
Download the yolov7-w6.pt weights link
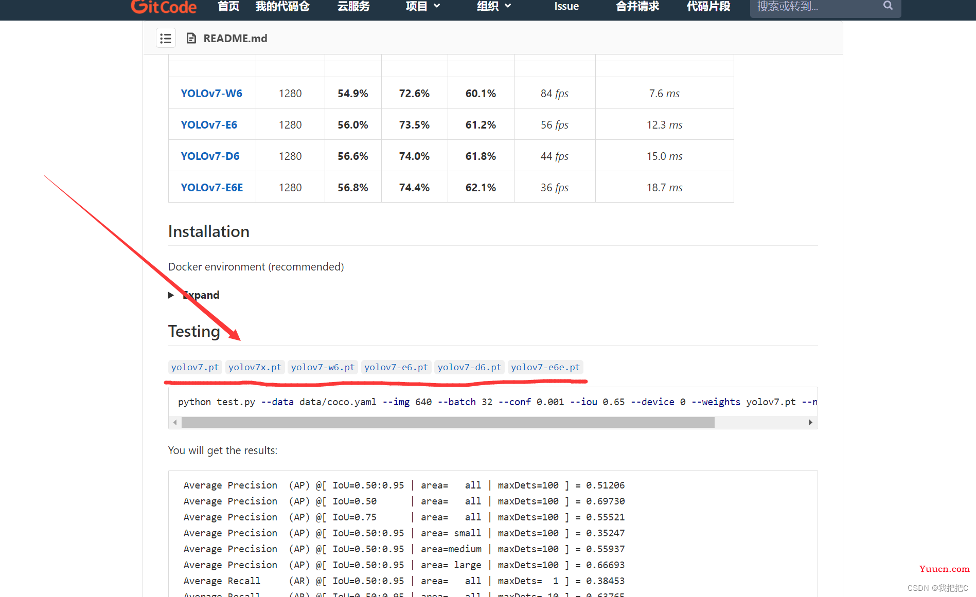pos(323,367)
